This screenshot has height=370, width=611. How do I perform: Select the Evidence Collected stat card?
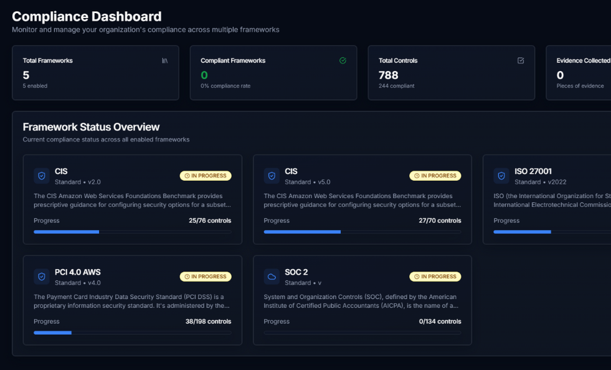pyautogui.click(x=578, y=73)
